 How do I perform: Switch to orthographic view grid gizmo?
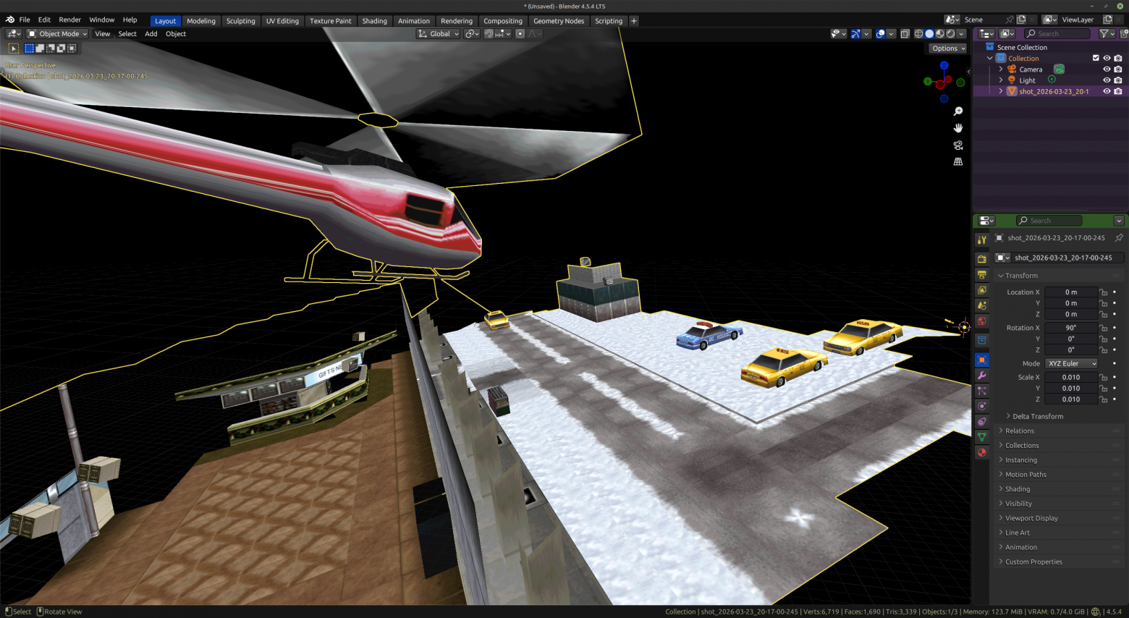click(x=958, y=162)
